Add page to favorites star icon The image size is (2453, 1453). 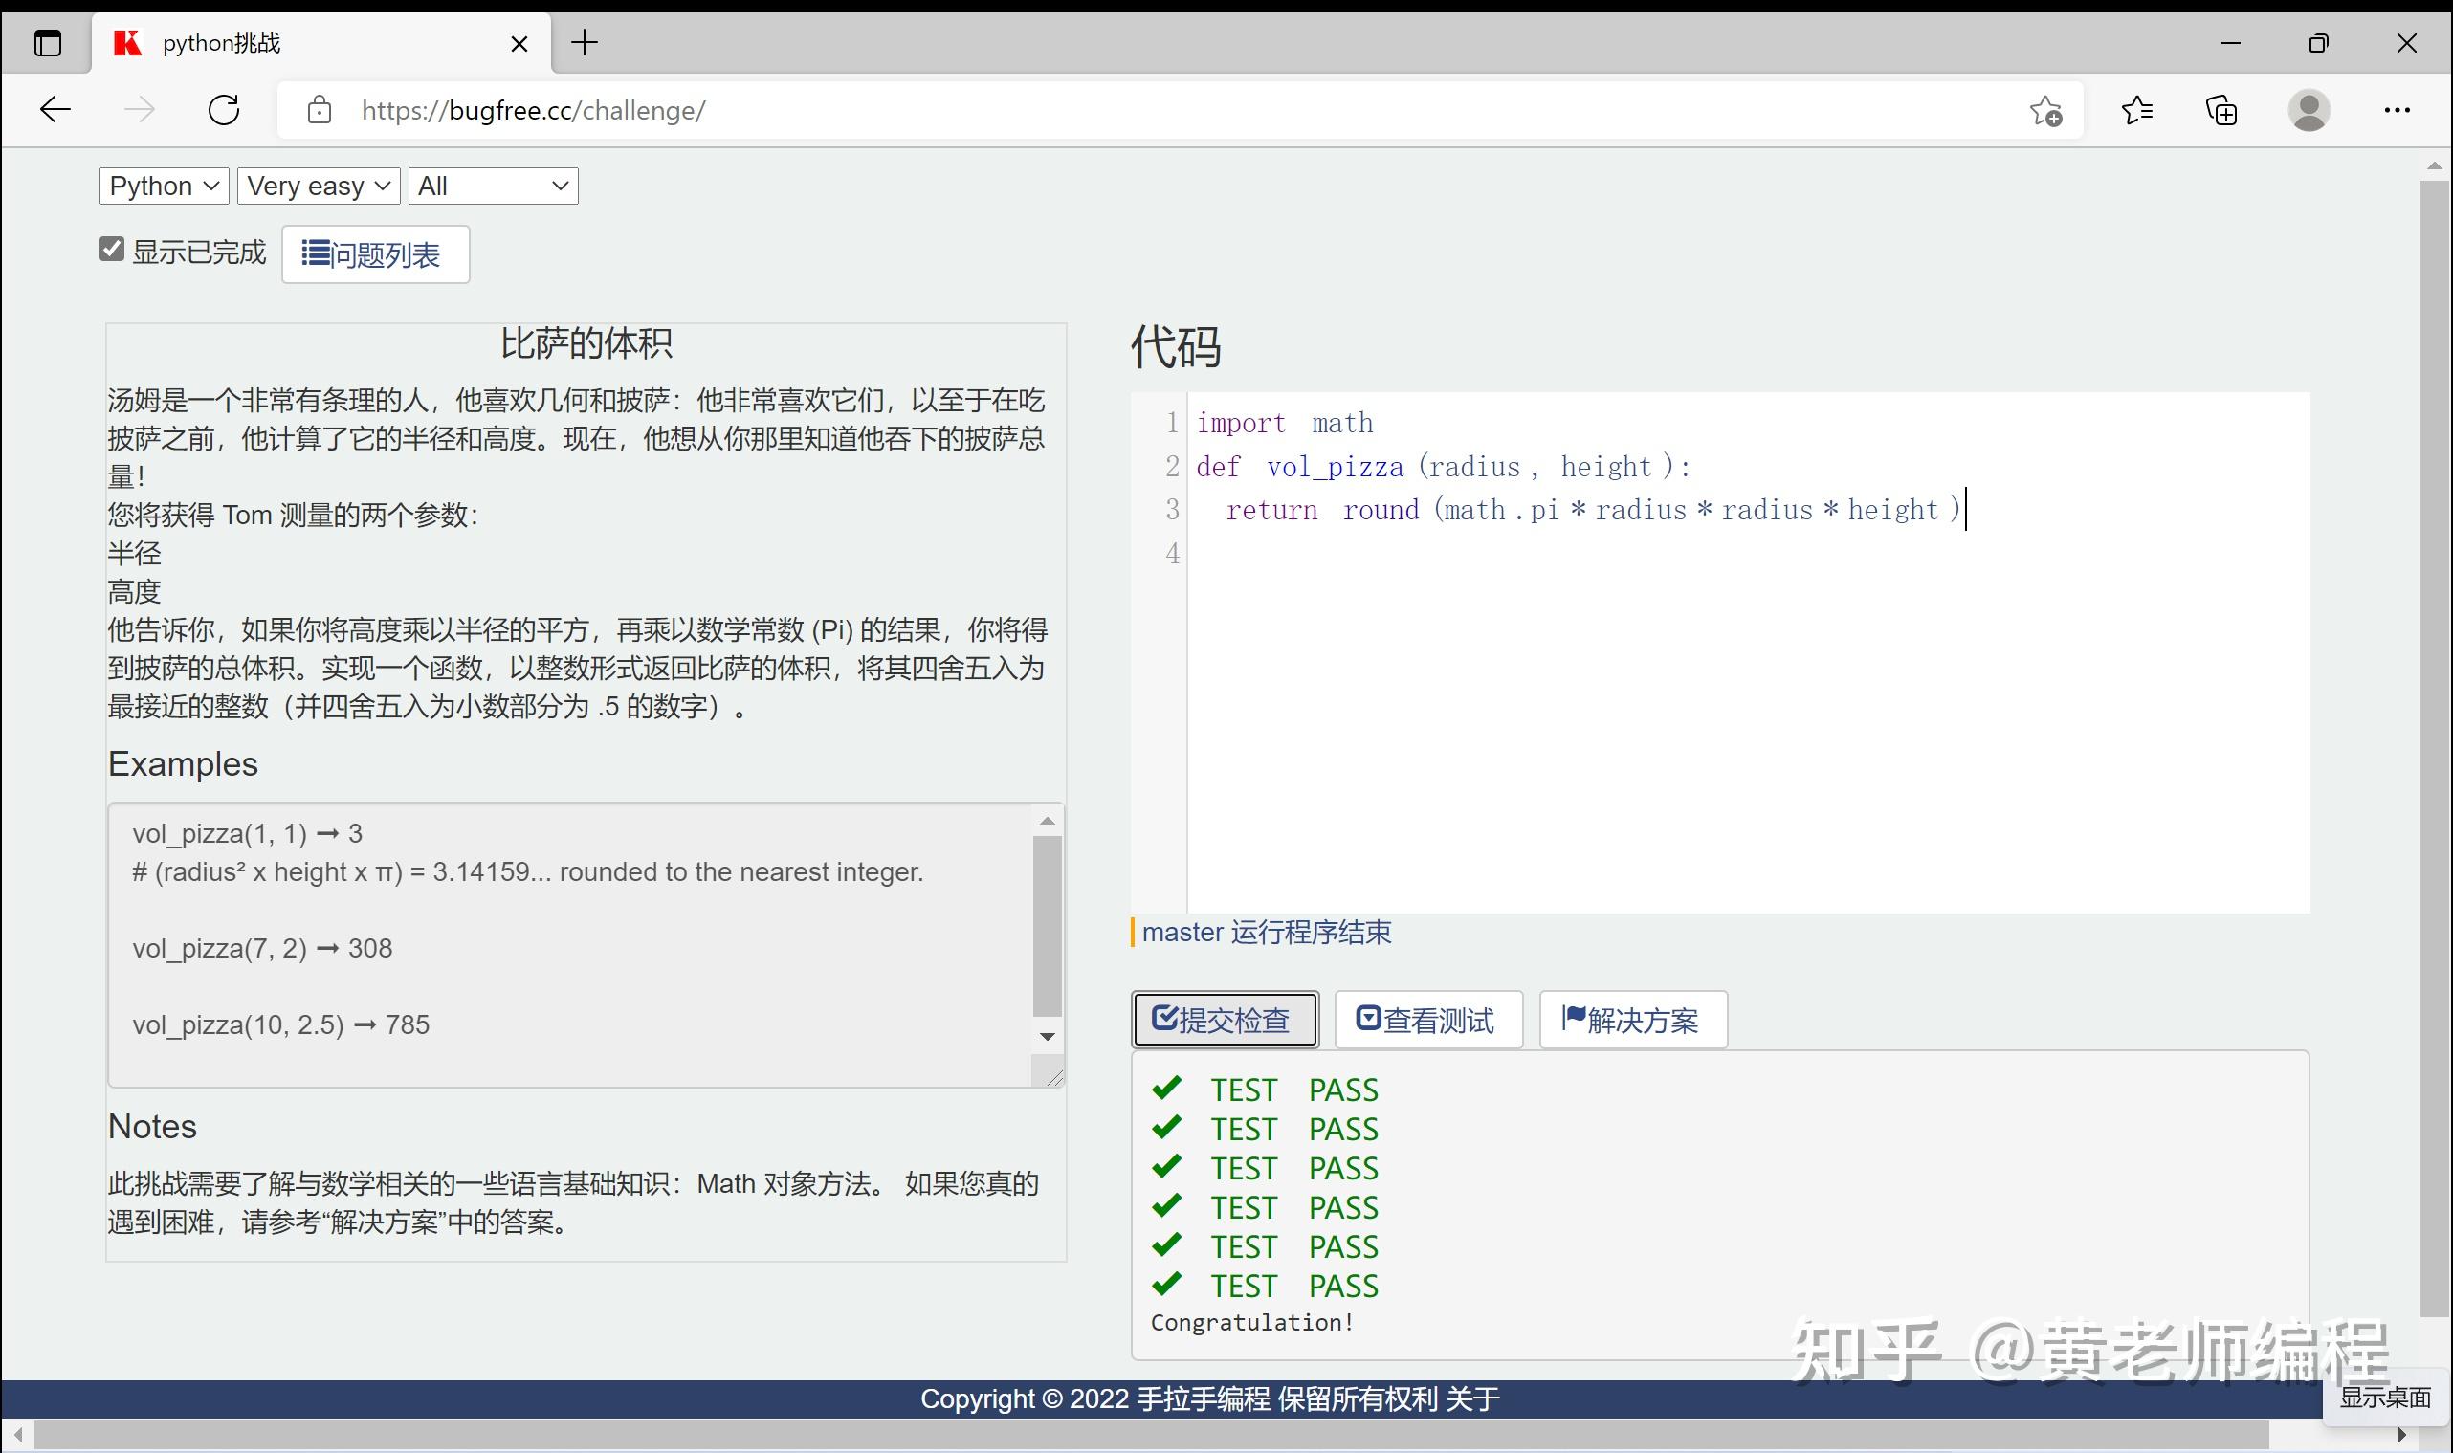(2045, 111)
